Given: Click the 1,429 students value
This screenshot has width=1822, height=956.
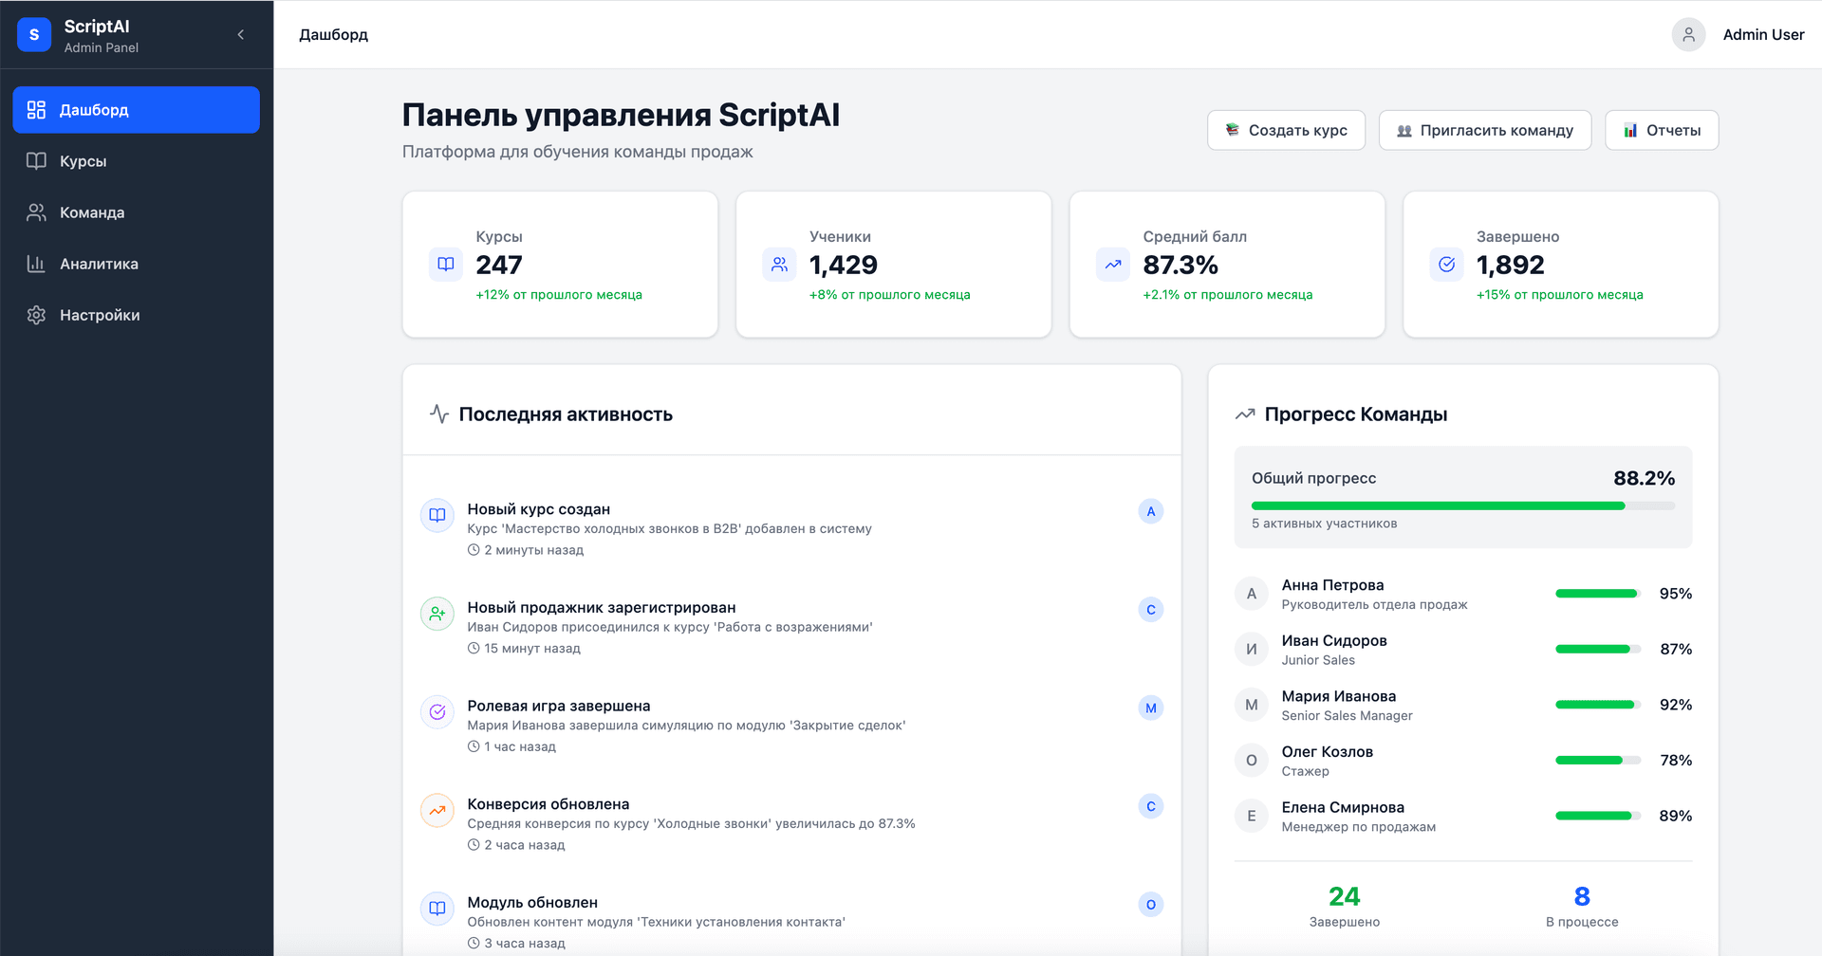Looking at the screenshot, I should point(844,266).
